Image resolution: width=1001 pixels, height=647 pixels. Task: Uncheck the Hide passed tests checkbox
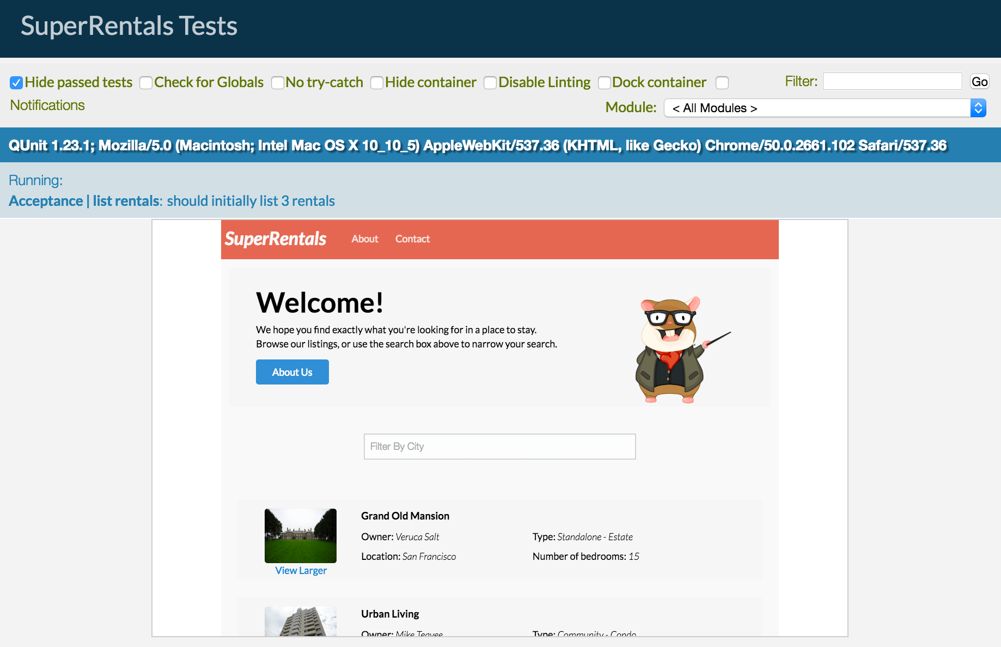(16, 82)
